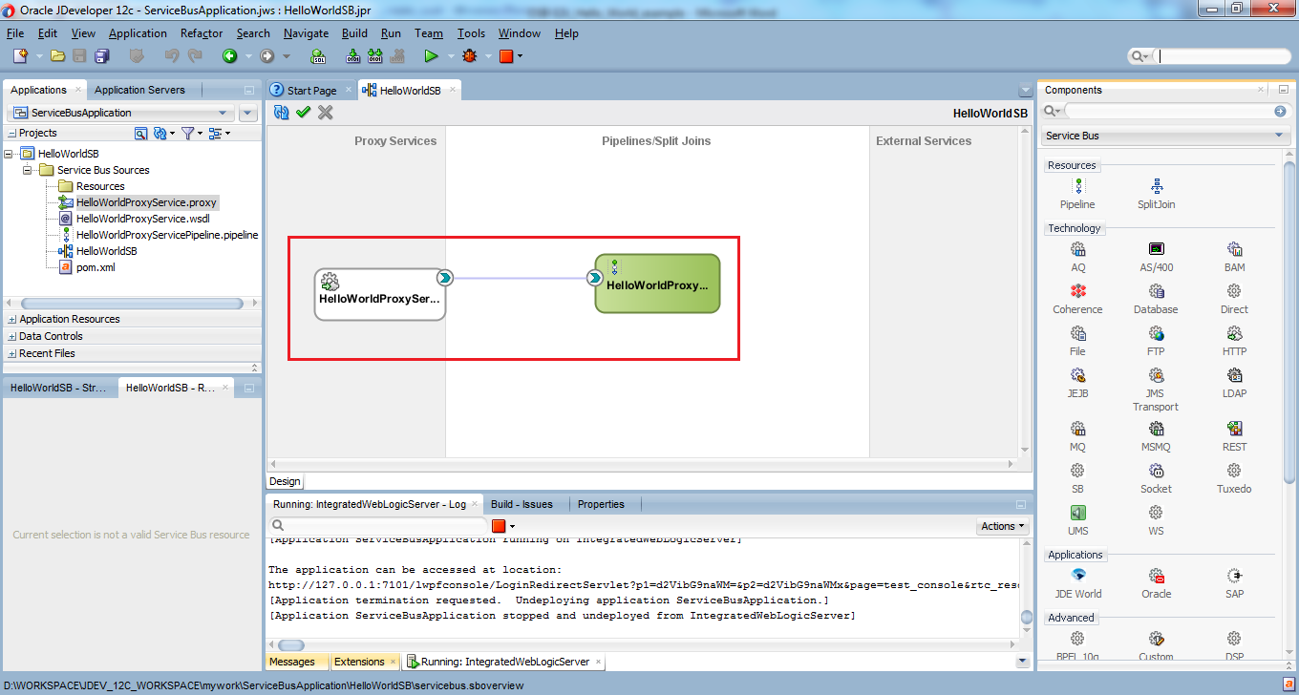This screenshot has width=1299, height=695.
Task: Select the AS/400 technology adapter
Action: coord(1156,249)
